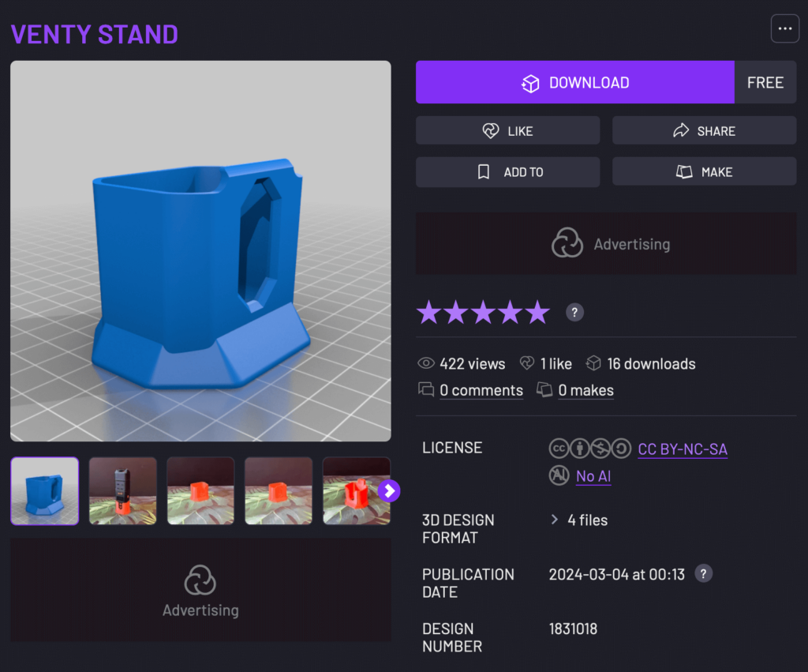Show next thumbnails with the purple arrow
This screenshot has width=808, height=672.
(389, 490)
